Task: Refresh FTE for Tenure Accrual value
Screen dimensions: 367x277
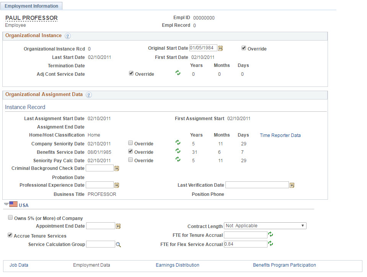Action: pos(271,234)
